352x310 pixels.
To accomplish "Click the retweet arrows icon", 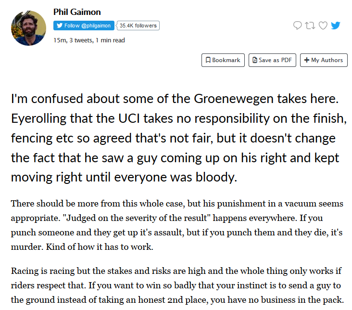I will click(310, 26).
